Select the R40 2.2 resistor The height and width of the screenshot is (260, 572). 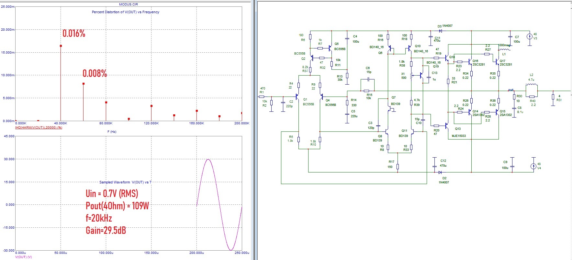[532, 96]
